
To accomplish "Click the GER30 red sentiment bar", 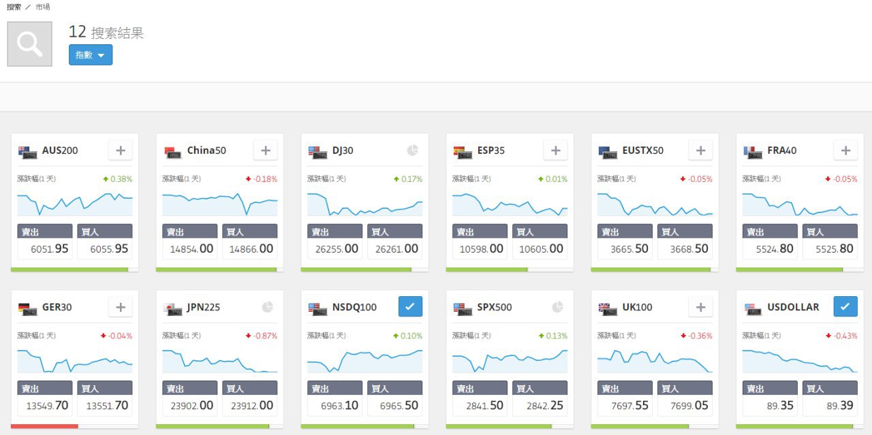I will pyautogui.click(x=44, y=426).
